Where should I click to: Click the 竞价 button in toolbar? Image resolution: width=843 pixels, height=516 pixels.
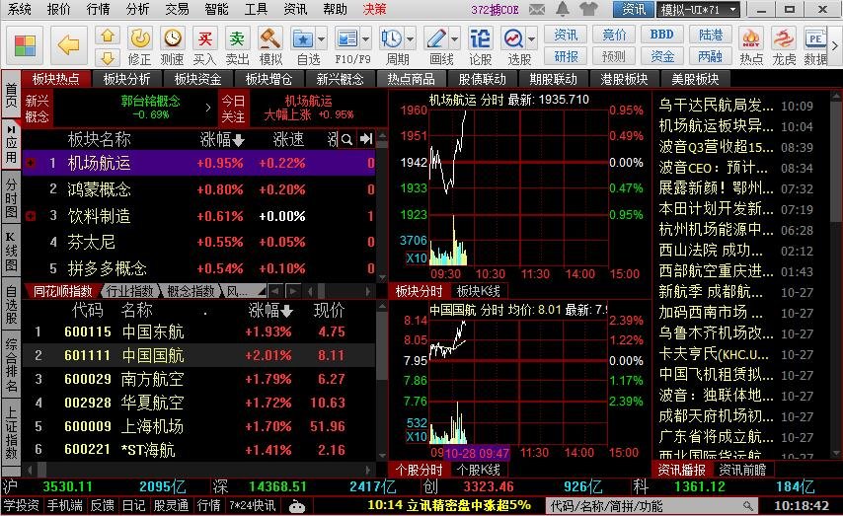[614, 35]
